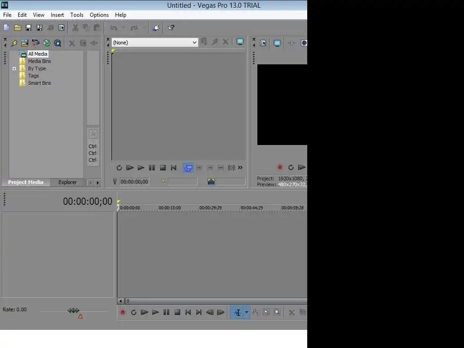
Task: Save the project using the floppy disk icon
Action: coord(29,28)
